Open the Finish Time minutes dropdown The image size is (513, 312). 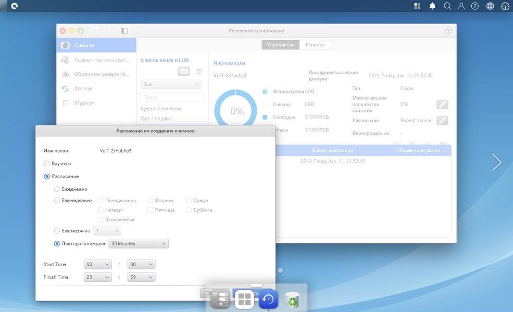141,277
